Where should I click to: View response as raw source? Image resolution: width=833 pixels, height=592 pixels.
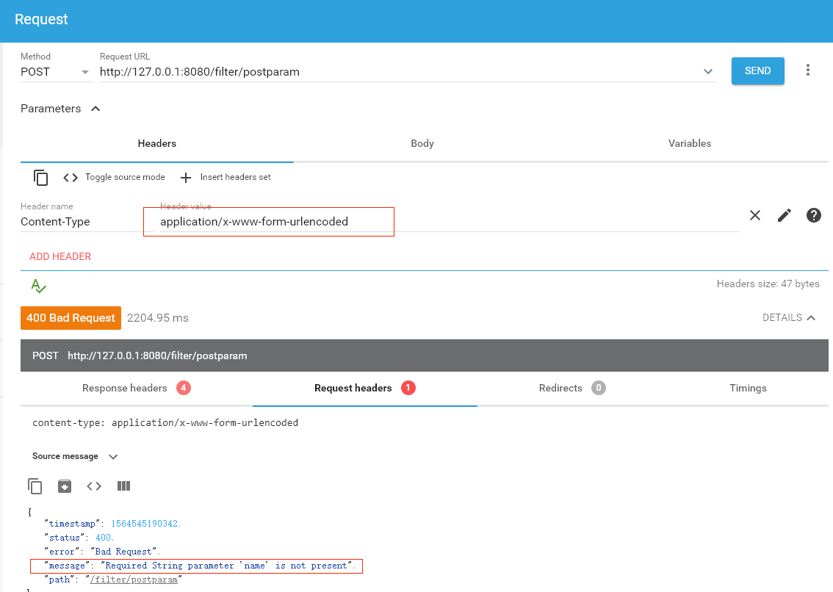coord(94,485)
